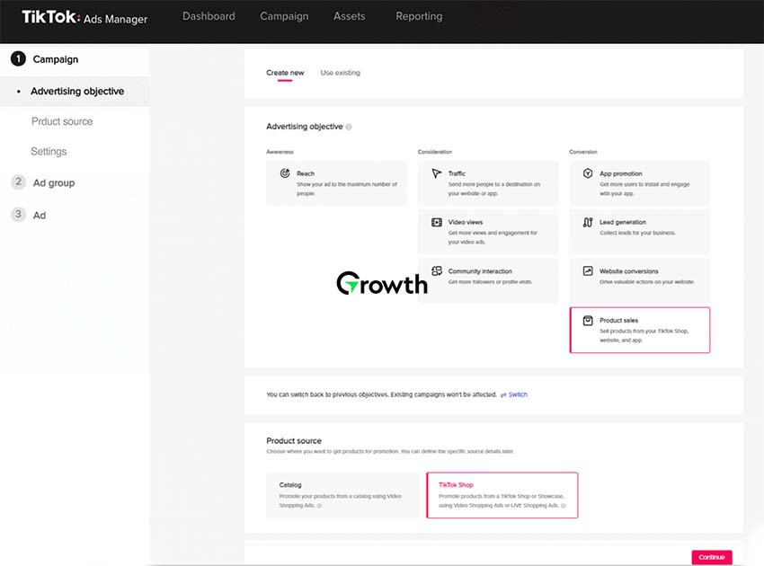
Task: Switch to the Use existing tab
Action: click(x=340, y=73)
